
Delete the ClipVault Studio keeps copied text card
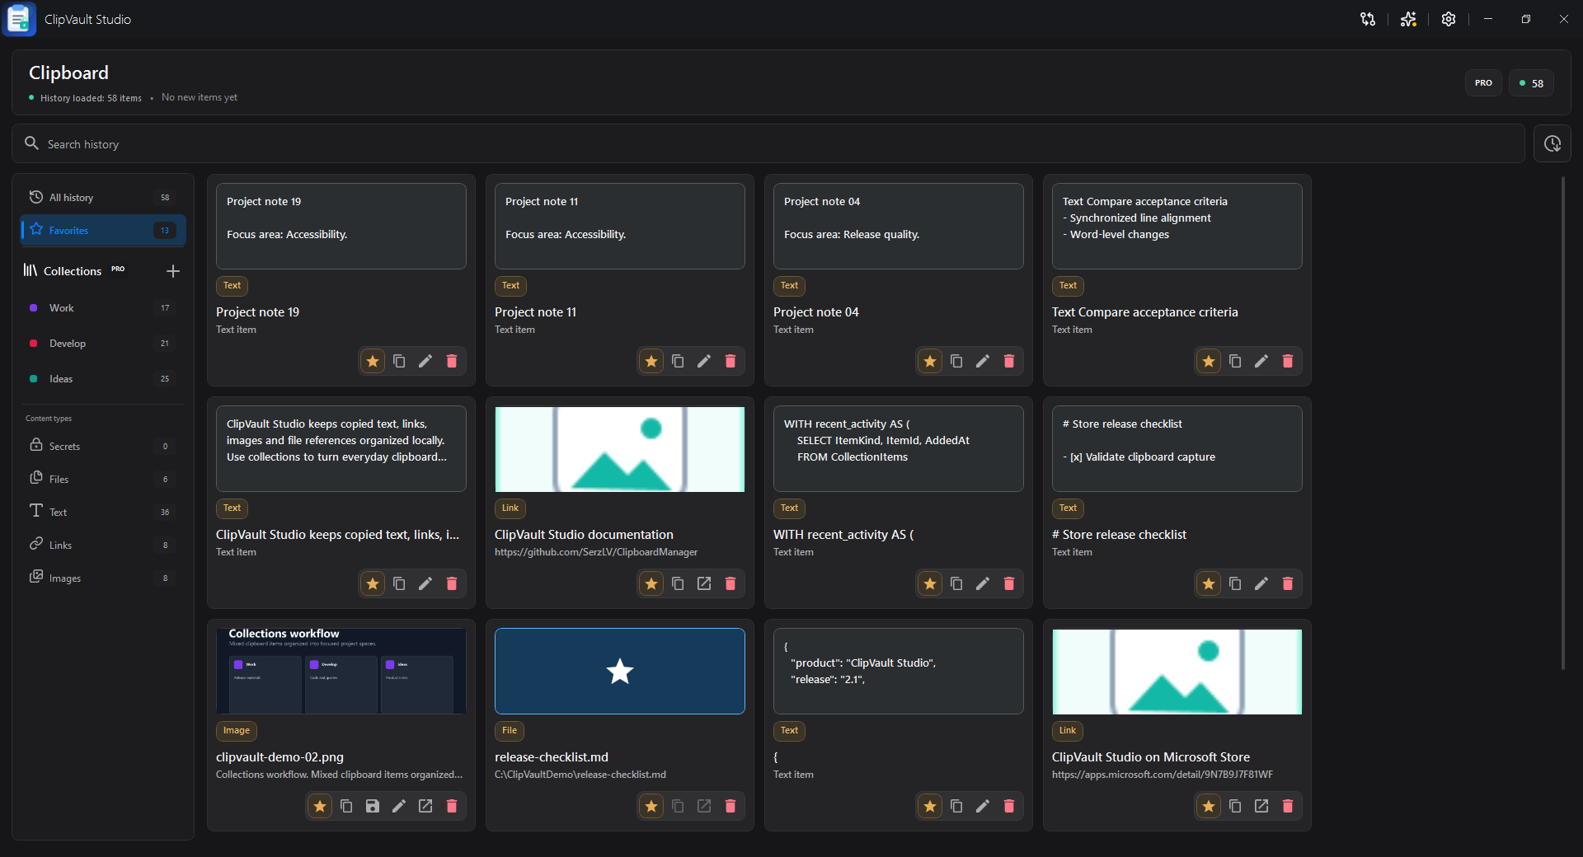click(x=452, y=583)
